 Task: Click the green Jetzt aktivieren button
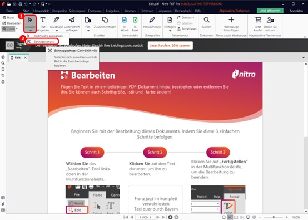(270, 11)
